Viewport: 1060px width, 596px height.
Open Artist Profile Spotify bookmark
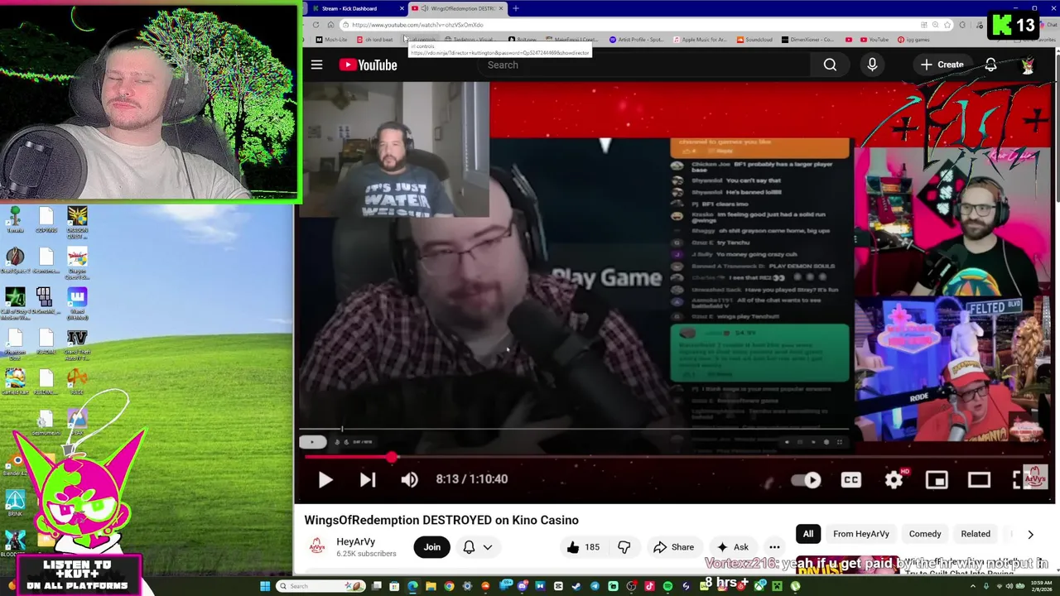[635, 40]
